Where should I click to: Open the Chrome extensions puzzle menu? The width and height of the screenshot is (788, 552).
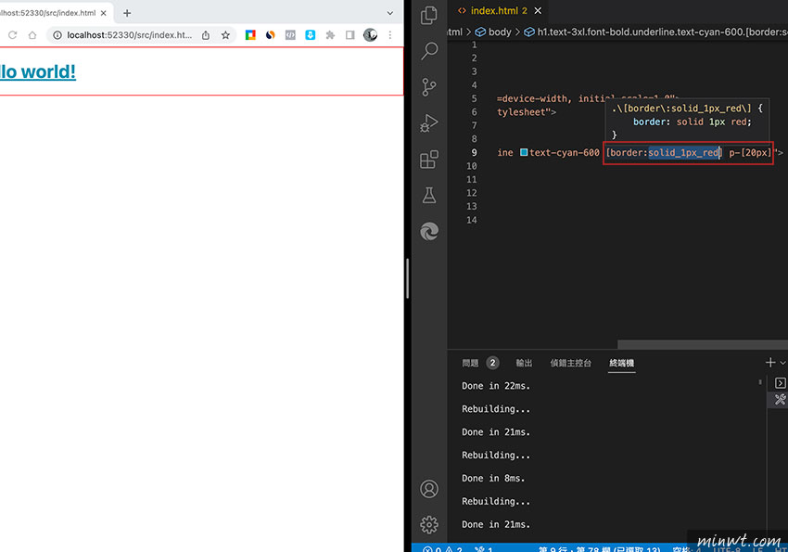pyautogui.click(x=330, y=34)
